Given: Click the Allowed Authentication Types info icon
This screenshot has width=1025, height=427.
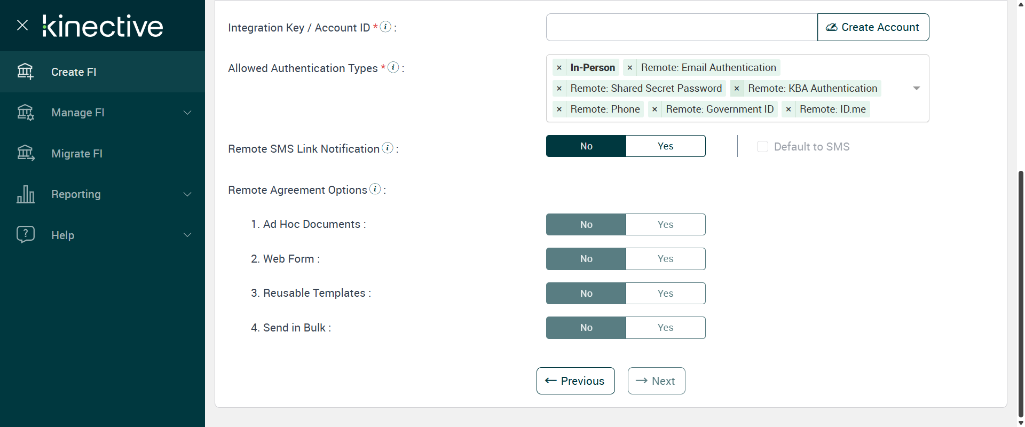Looking at the screenshot, I should pyautogui.click(x=393, y=67).
